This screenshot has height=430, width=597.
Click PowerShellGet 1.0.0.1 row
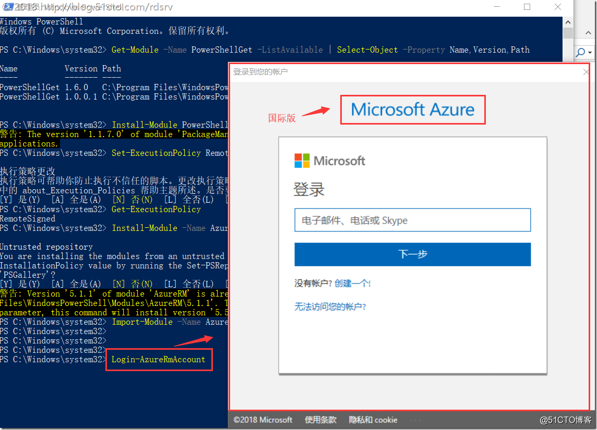(x=114, y=96)
